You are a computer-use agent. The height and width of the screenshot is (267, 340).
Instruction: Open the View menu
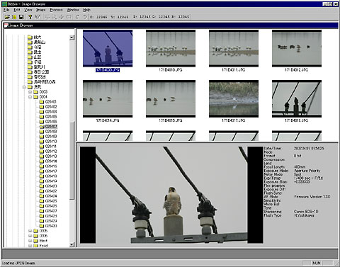[28, 10]
